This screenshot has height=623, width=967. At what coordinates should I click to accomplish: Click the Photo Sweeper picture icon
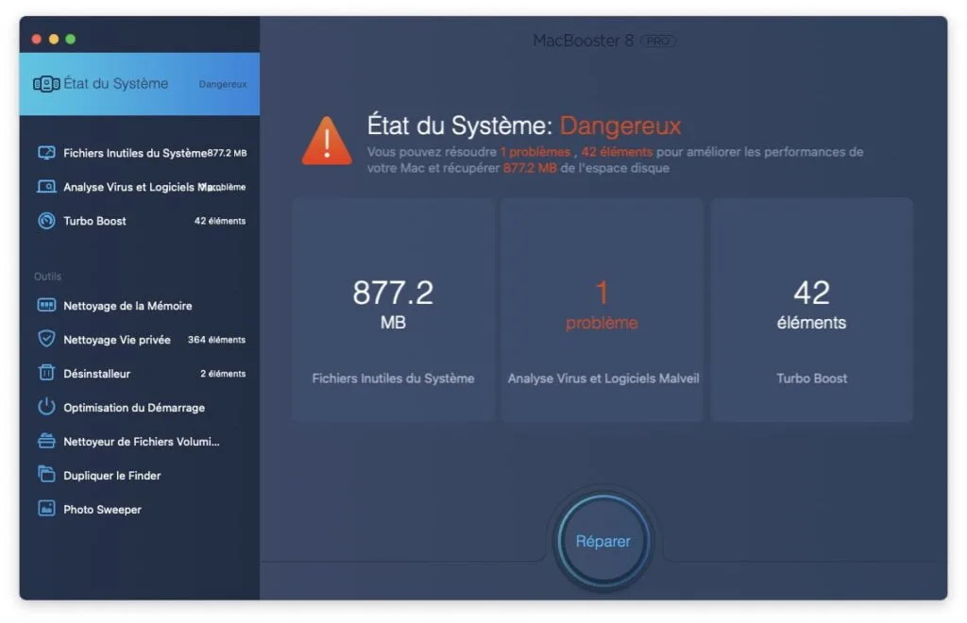(46, 509)
